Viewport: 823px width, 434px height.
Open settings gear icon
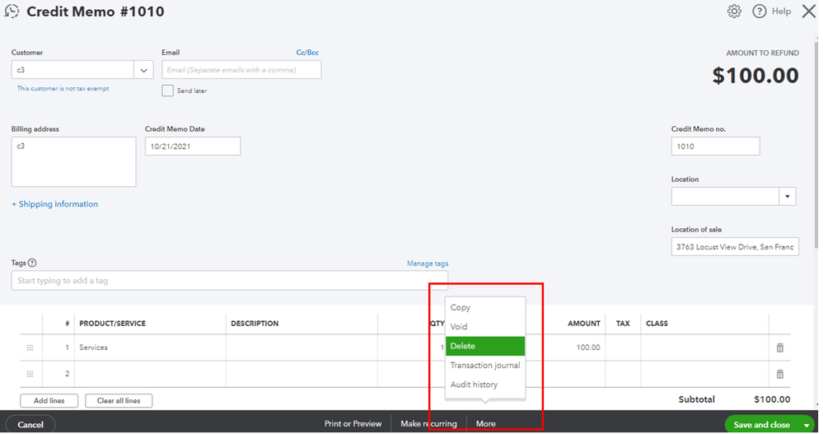734,11
